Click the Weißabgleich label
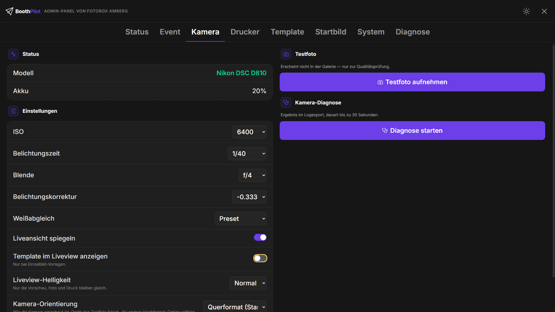This screenshot has height=312, width=555. pyautogui.click(x=34, y=219)
